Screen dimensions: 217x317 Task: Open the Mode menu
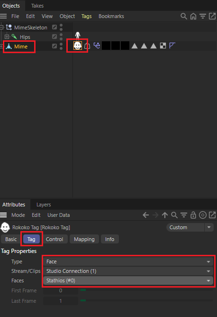coord(18,215)
